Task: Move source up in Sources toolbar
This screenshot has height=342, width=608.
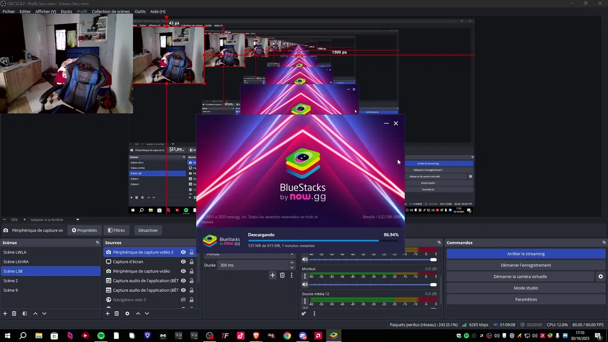Action: [x=138, y=313]
